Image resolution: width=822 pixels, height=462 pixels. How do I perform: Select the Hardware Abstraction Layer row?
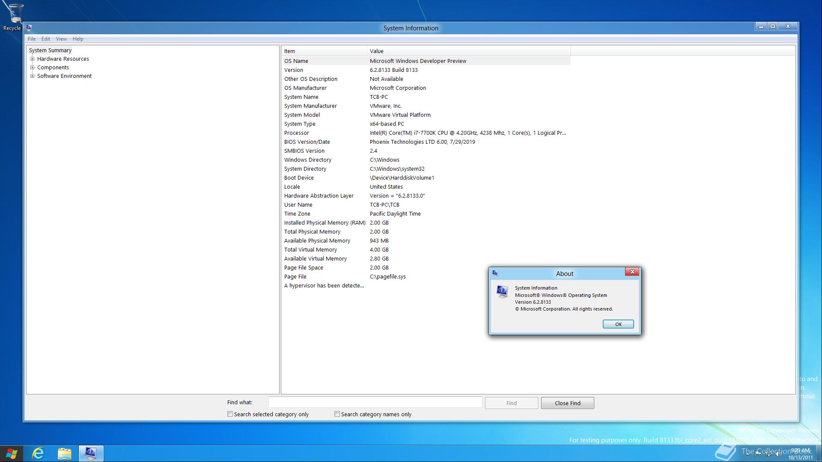pyautogui.click(x=426, y=196)
